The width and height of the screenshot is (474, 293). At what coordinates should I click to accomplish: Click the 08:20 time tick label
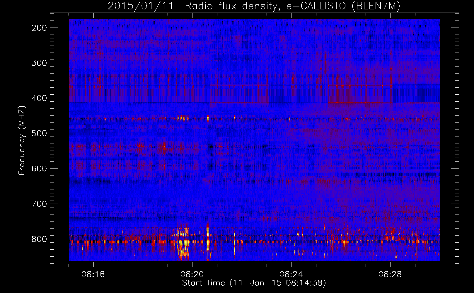192,275
